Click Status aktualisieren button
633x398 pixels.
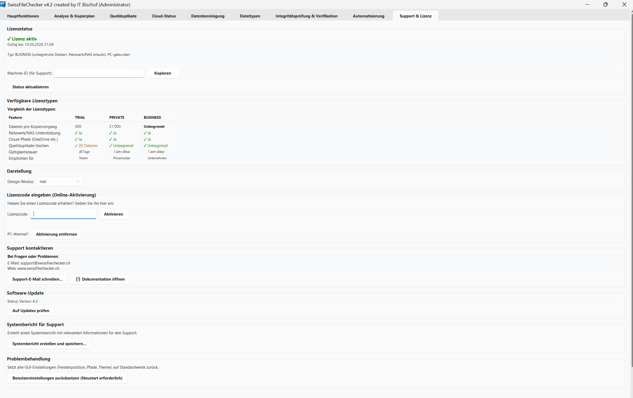click(30, 87)
